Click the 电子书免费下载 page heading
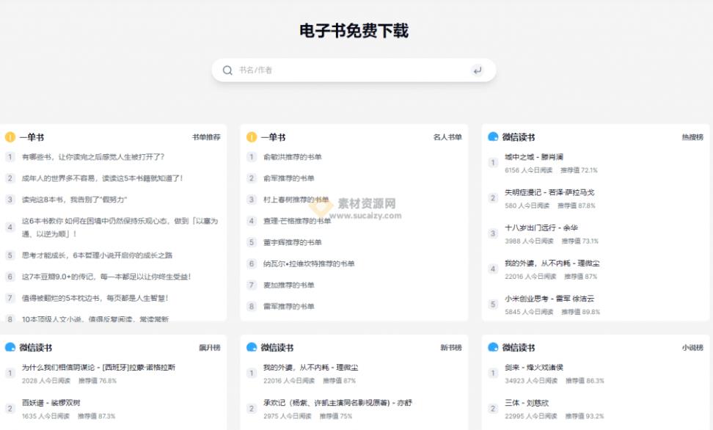Viewport: 713px width, 430px height. (x=354, y=31)
